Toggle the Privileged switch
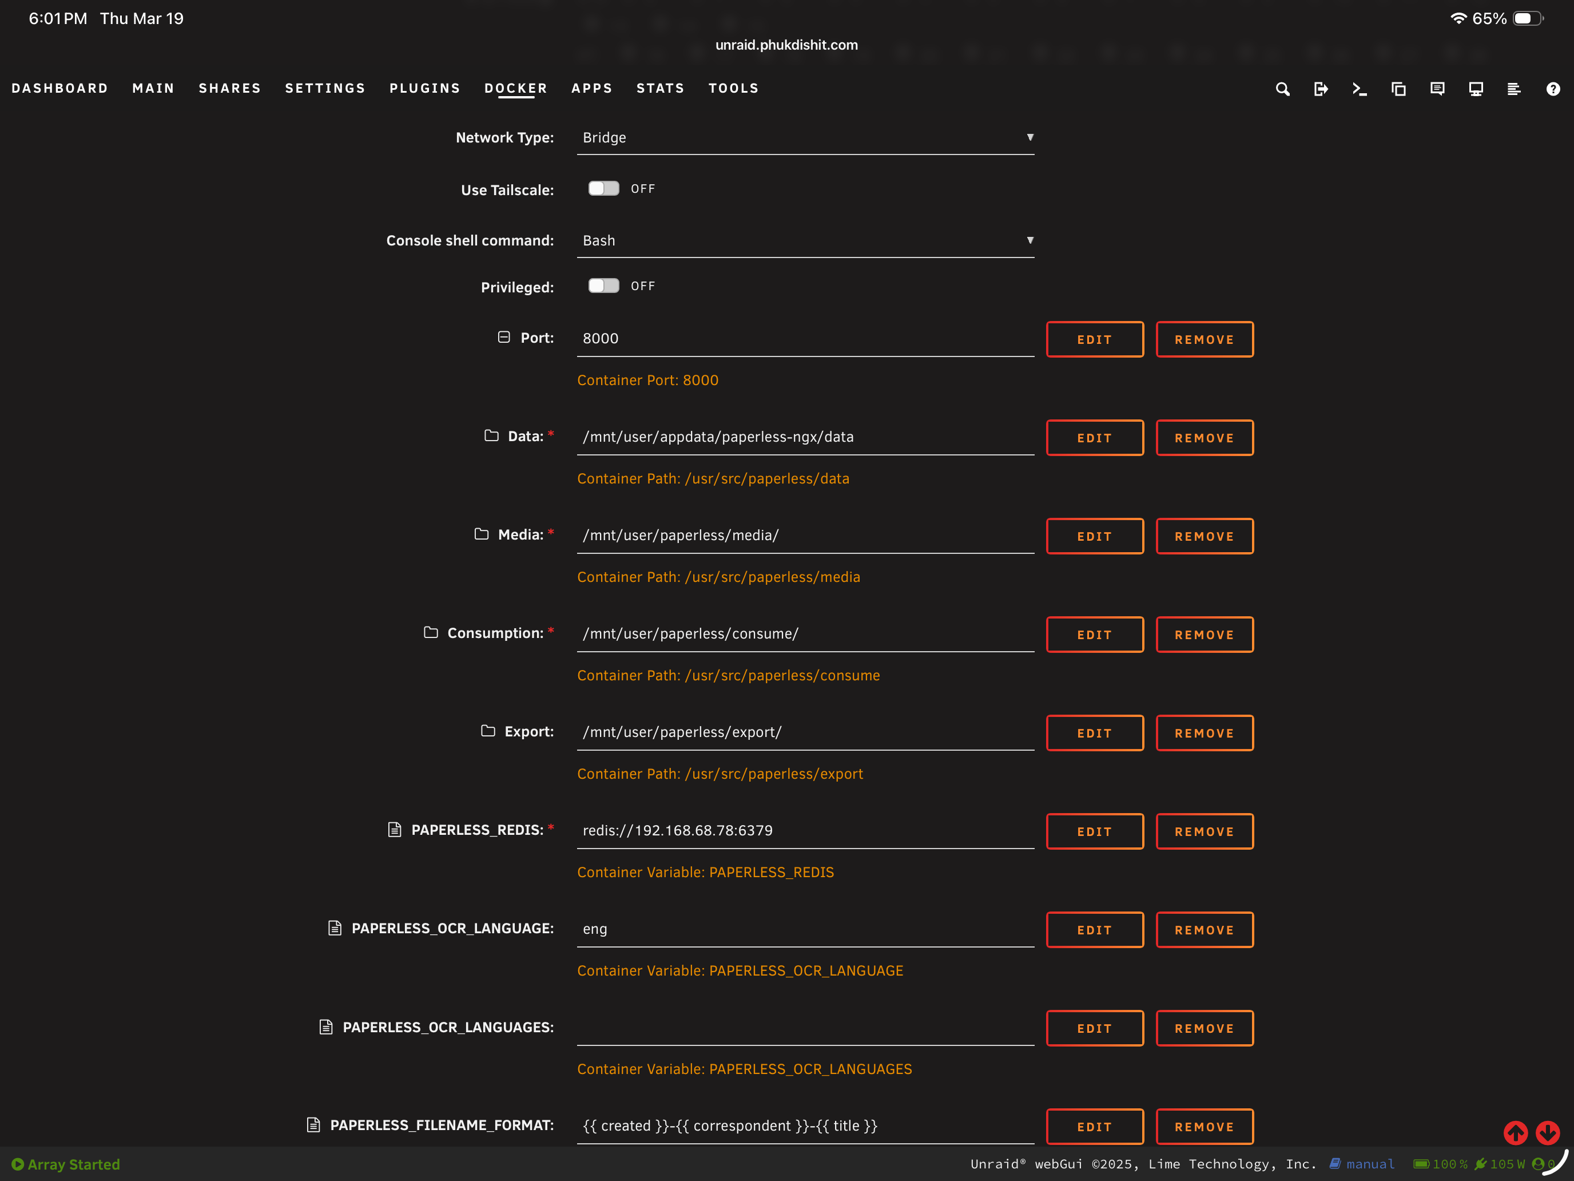 pos(603,286)
